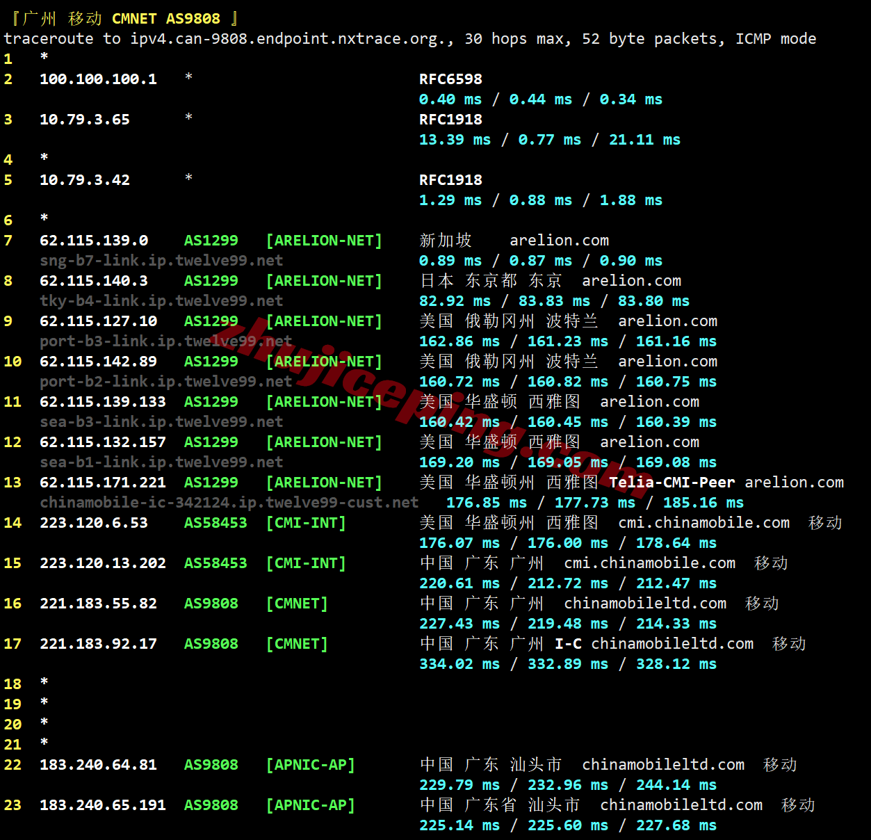Click the [ARELION-NET] tag on hop 9

pyautogui.click(x=324, y=321)
